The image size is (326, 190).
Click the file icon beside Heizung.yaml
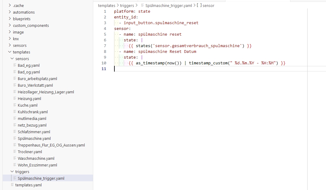[15, 98]
